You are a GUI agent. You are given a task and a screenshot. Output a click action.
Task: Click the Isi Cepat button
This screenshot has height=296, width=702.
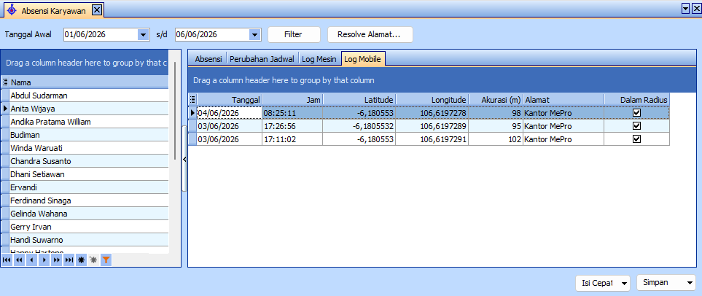pos(603,283)
